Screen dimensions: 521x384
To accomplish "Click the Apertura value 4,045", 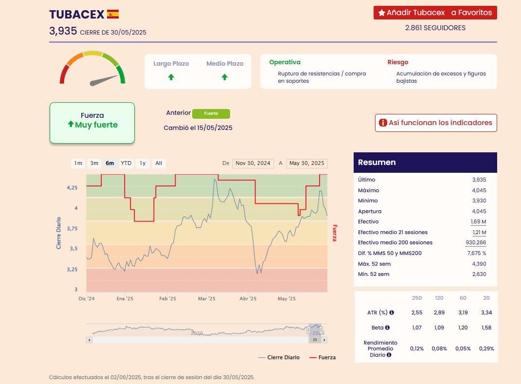I will (479, 211).
